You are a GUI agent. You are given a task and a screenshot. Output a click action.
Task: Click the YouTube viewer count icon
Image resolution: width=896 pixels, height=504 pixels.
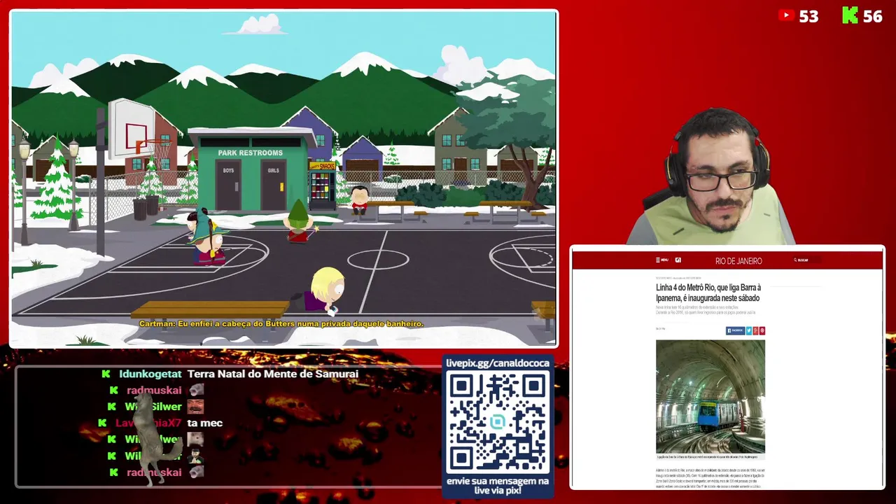click(786, 15)
